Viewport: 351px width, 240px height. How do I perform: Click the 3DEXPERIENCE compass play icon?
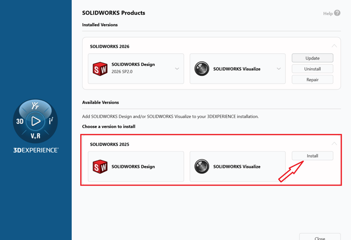tap(36, 121)
